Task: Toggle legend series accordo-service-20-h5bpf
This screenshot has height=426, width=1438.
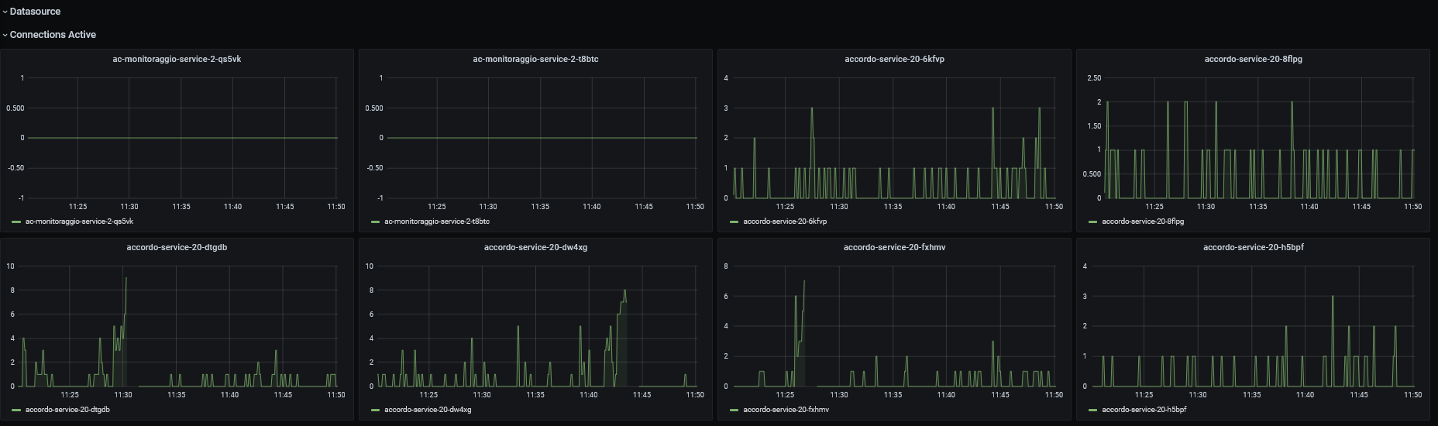Action: click(x=1144, y=410)
